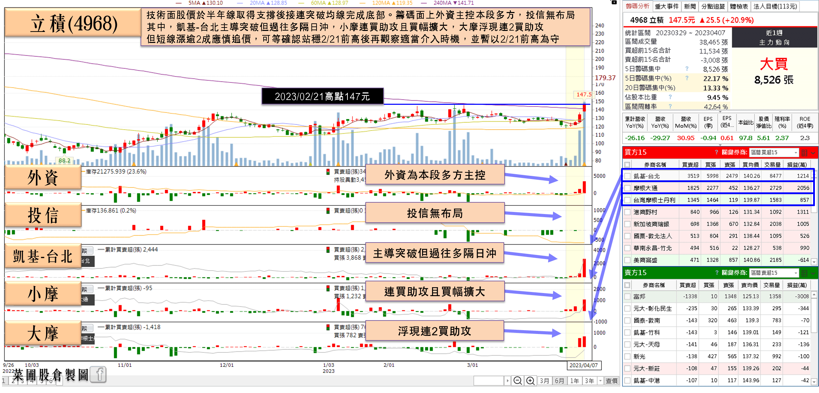Click grid layout icon in 賣方15 header
Image resolution: width=819 pixels, height=393 pixels.
tap(804, 273)
